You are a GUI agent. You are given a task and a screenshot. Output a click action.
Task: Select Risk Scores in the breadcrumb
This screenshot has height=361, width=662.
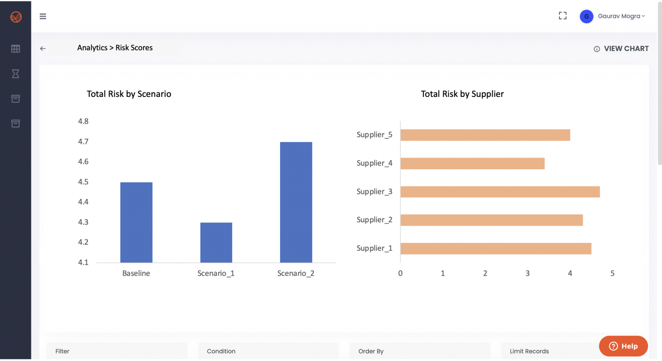(x=134, y=47)
